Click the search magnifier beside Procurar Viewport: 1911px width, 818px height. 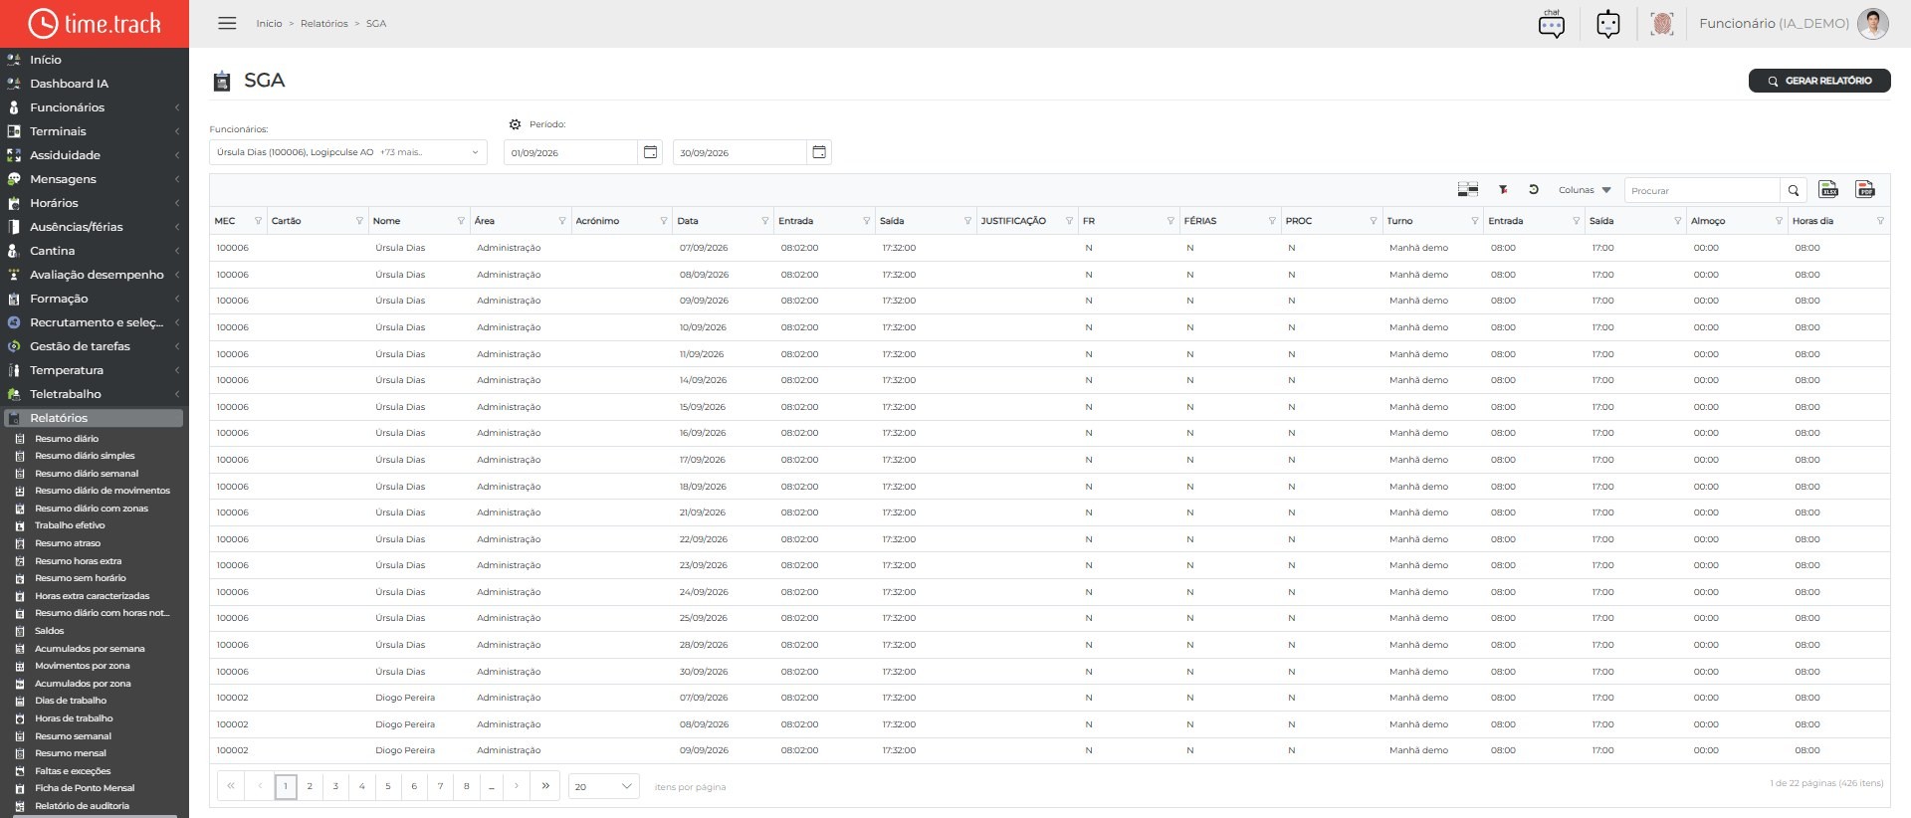1794,190
